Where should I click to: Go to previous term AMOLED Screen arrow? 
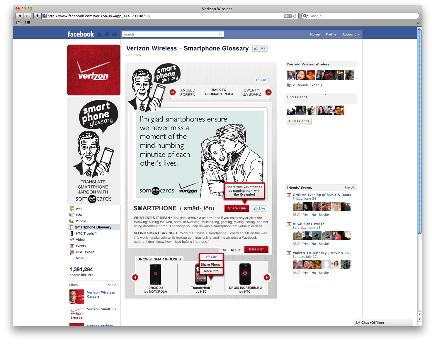tap(173, 92)
